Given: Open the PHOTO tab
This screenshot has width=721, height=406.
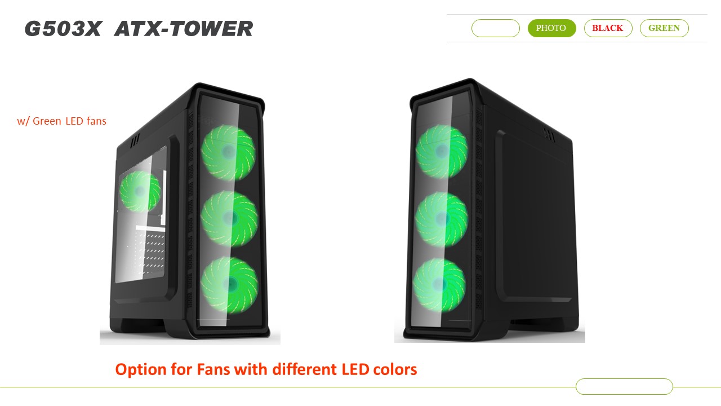Looking at the screenshot, I should click(551, 28).
